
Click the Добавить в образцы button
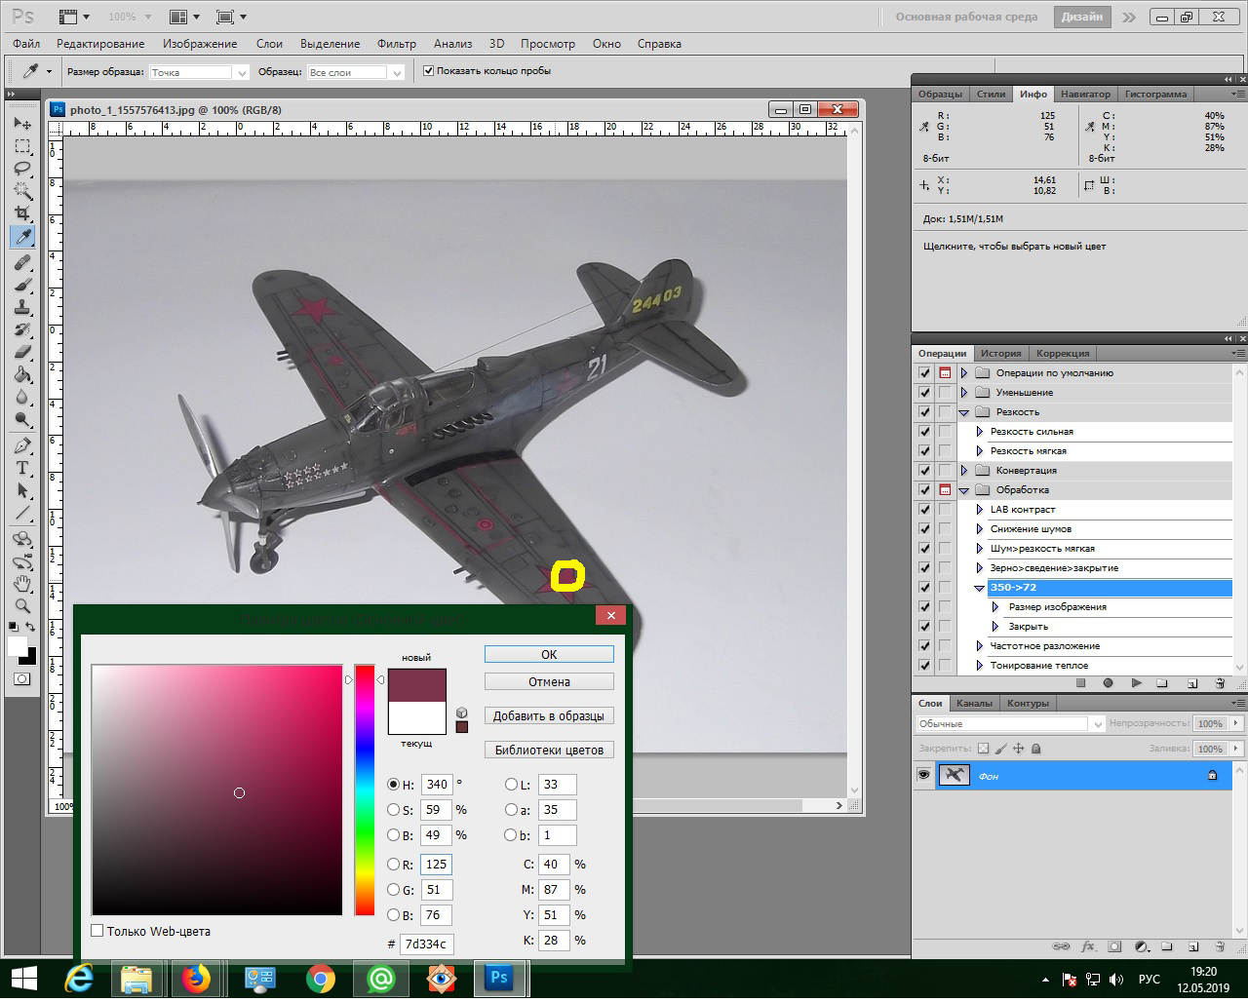(x=548, y=715)
